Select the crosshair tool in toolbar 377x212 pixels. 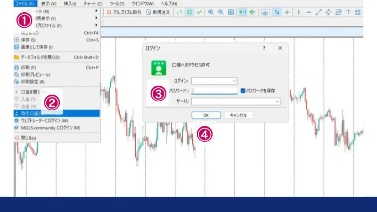(x=287, y=12)
